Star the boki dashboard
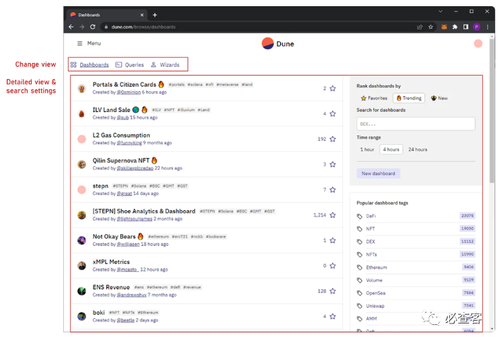This screenshot has width=498, height=340. click(332, 317)
